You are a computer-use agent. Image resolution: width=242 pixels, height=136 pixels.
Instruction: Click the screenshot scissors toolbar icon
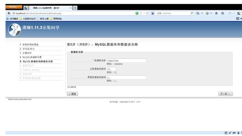coord(198,13)
